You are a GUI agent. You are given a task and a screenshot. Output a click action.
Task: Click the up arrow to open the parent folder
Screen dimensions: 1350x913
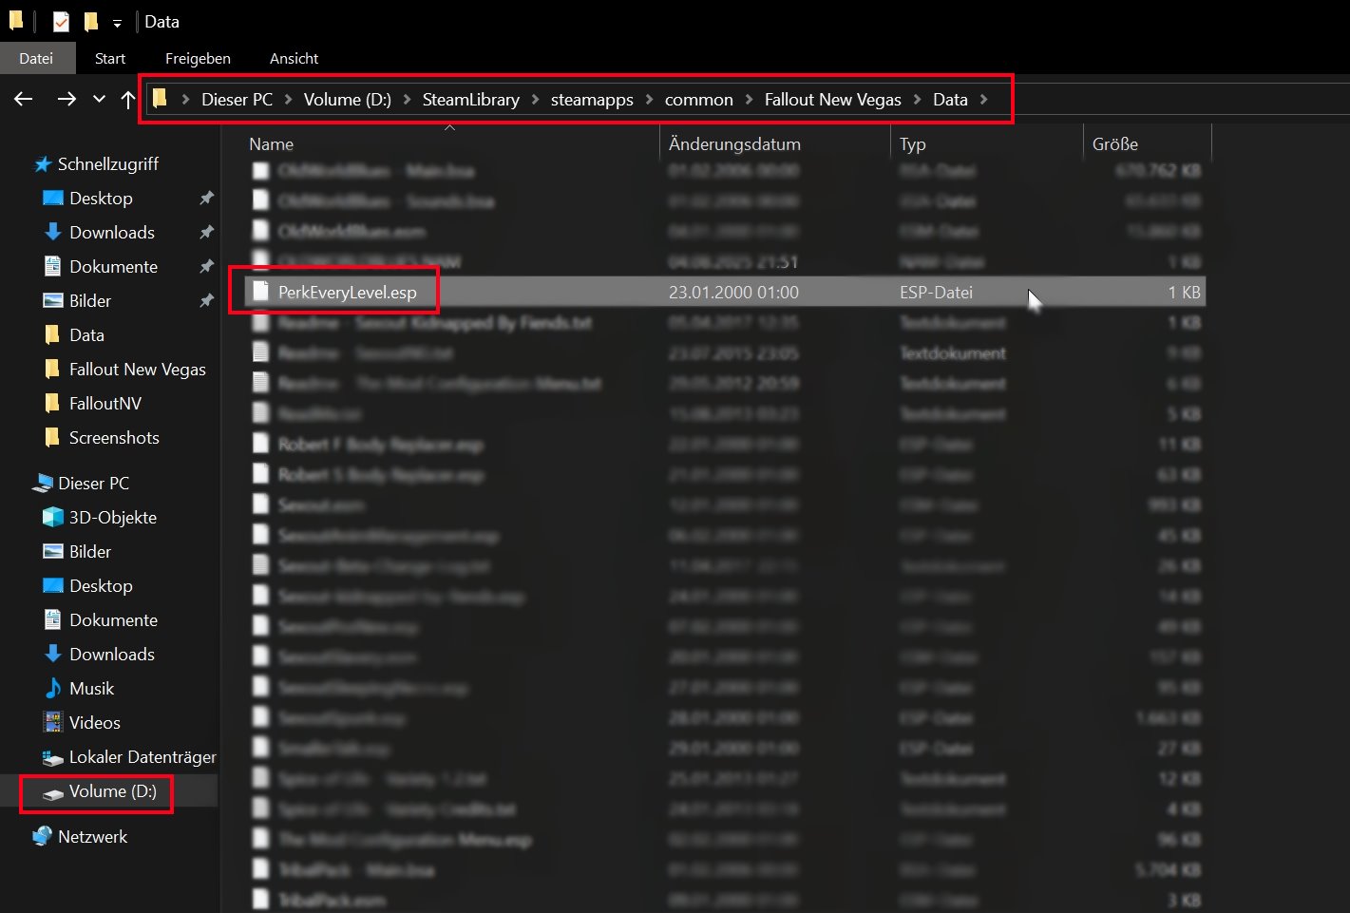coord(128,99)
